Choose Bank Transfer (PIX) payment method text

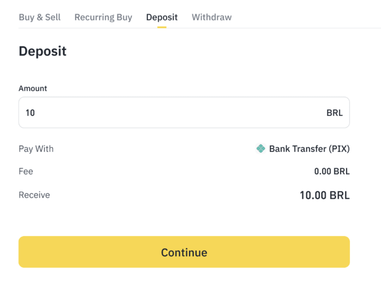[x=309, y=149]
